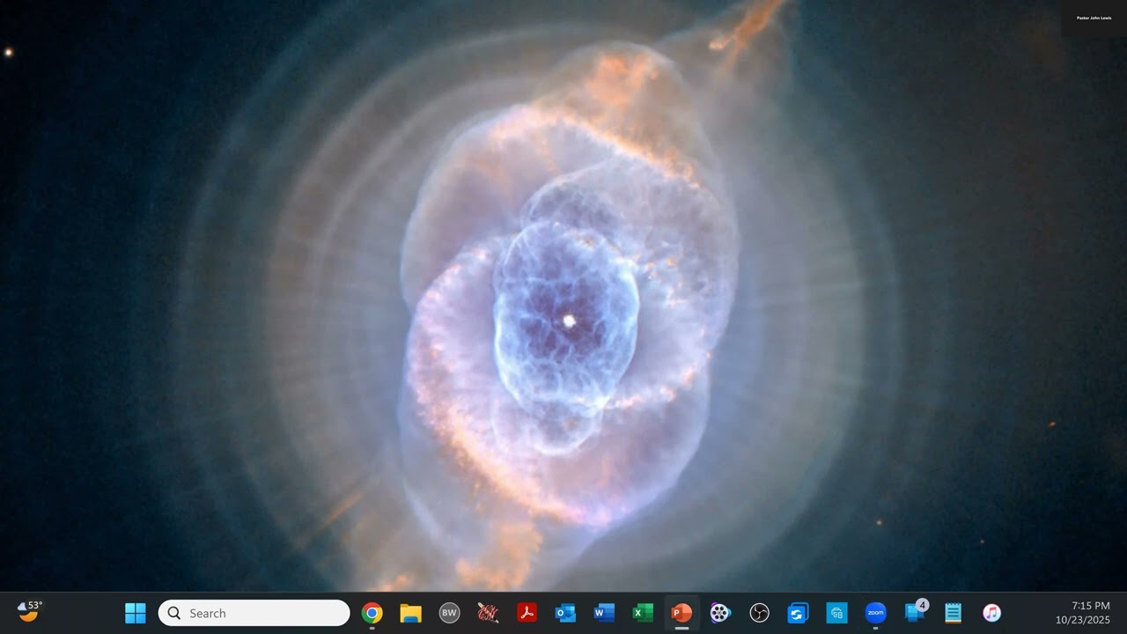Open OBS Studio from the taskbar
Image resolution: width=1127 pixels, height=634 pixels.
tap(759, 613)
